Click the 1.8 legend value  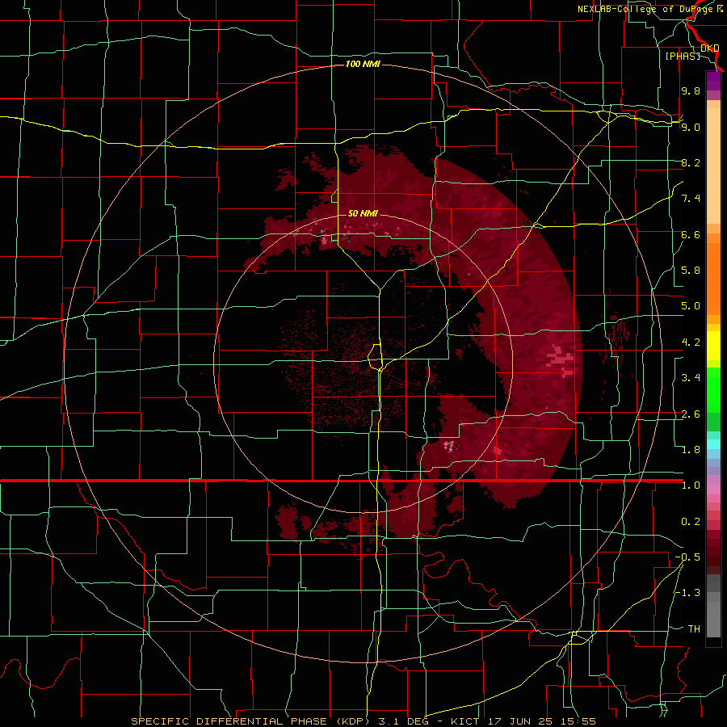pyautogui.click(x=691, y=450)
